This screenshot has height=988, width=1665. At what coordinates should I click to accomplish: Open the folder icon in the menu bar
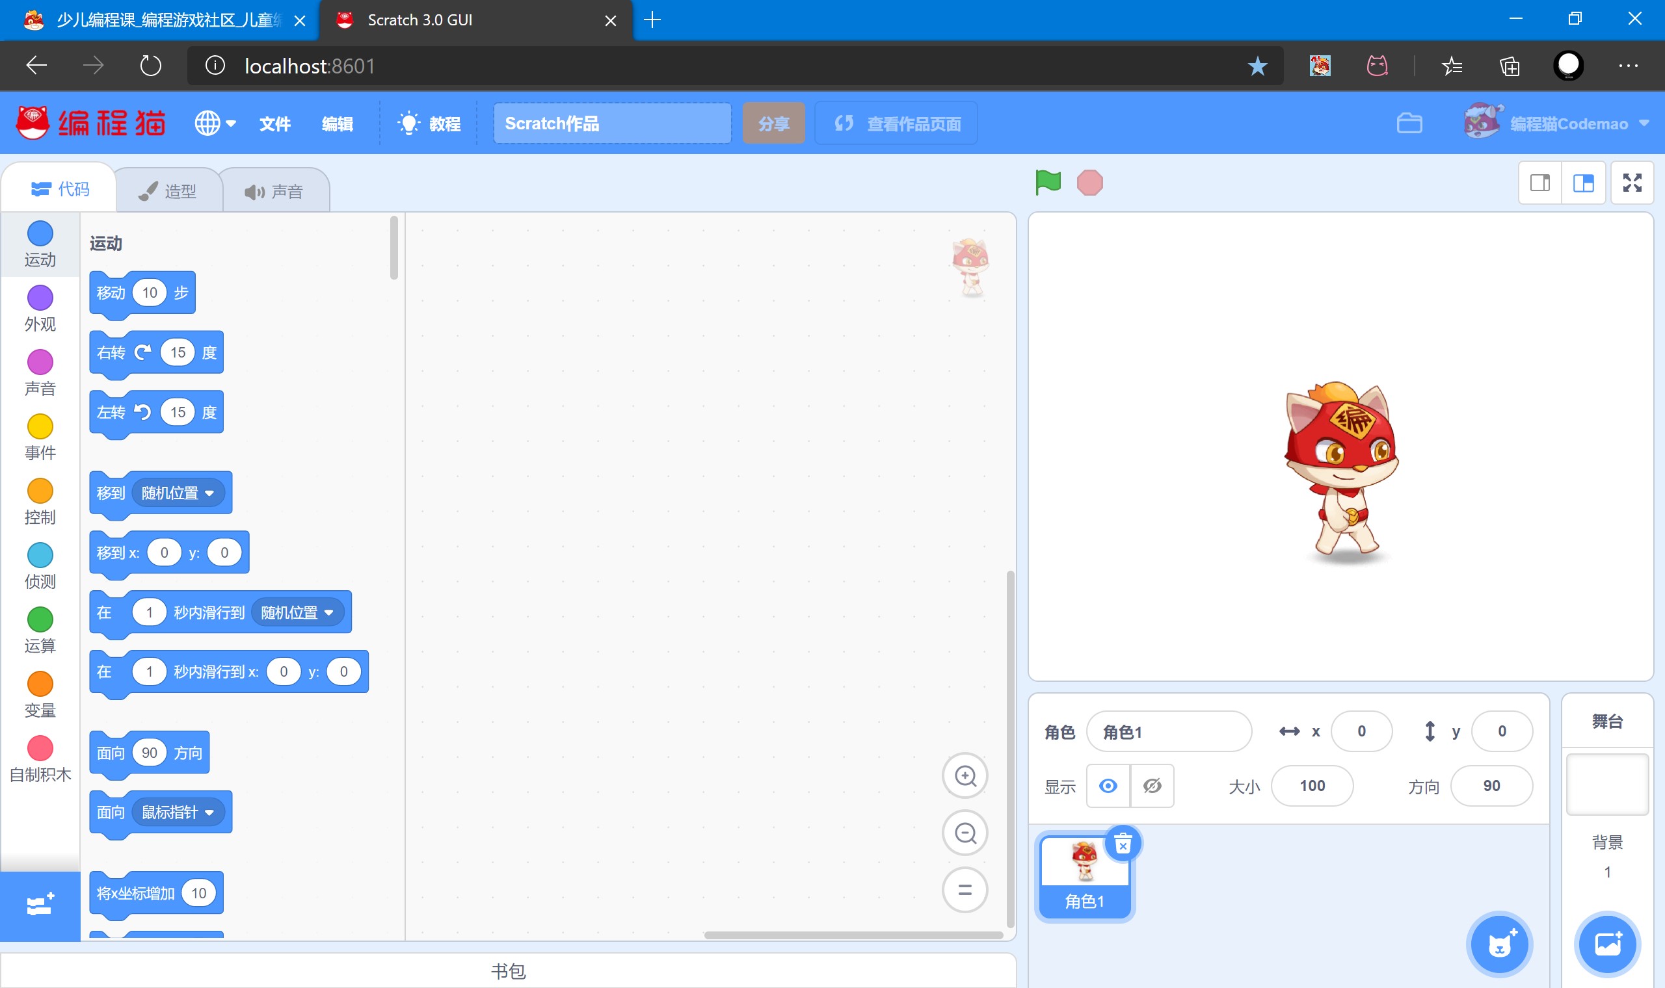point(1409,124)
